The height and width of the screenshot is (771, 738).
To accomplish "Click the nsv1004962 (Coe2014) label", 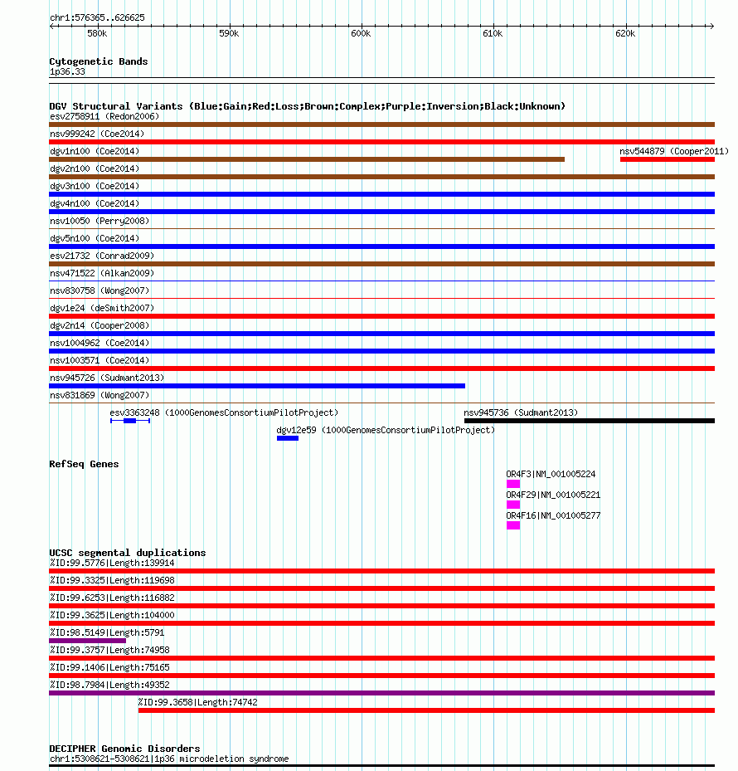I will pyautogui.click(x=100, y=343).
